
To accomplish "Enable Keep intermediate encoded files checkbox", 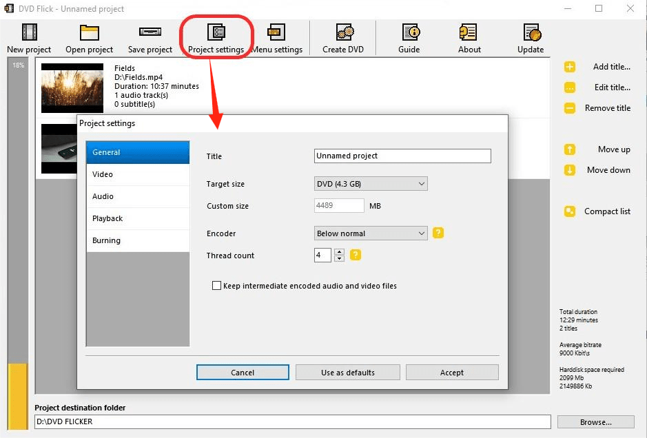I will pyautogui.click(x=217, y=286).
